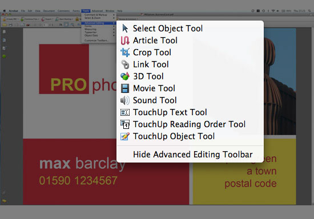This screenshot has width=314, height=219.
Task: Click the menu bar clock showing Thu
Action: point(299,11)
